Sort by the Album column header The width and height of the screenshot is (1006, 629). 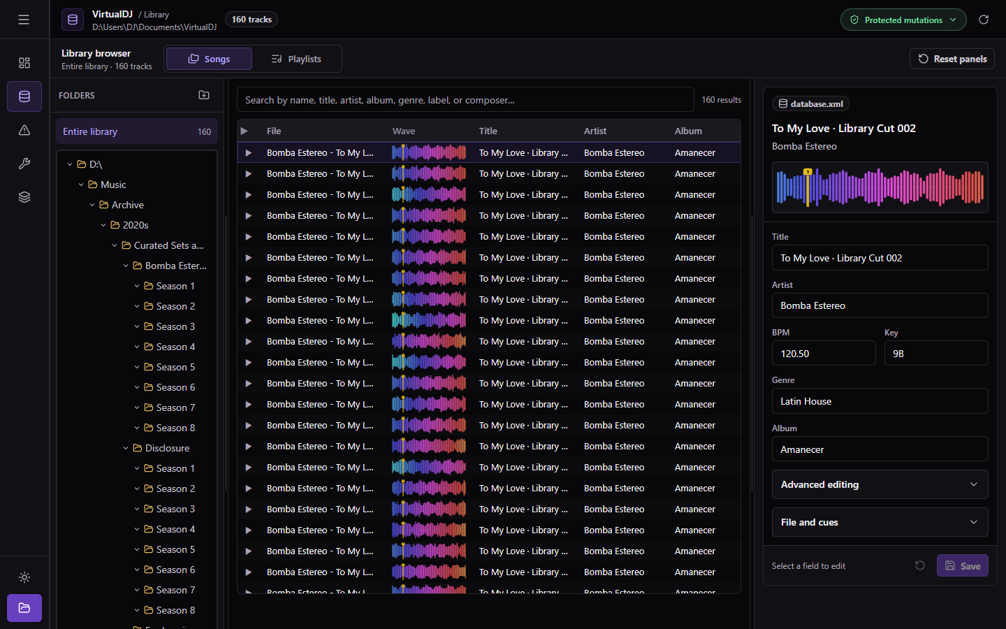[x=688, y=131]
